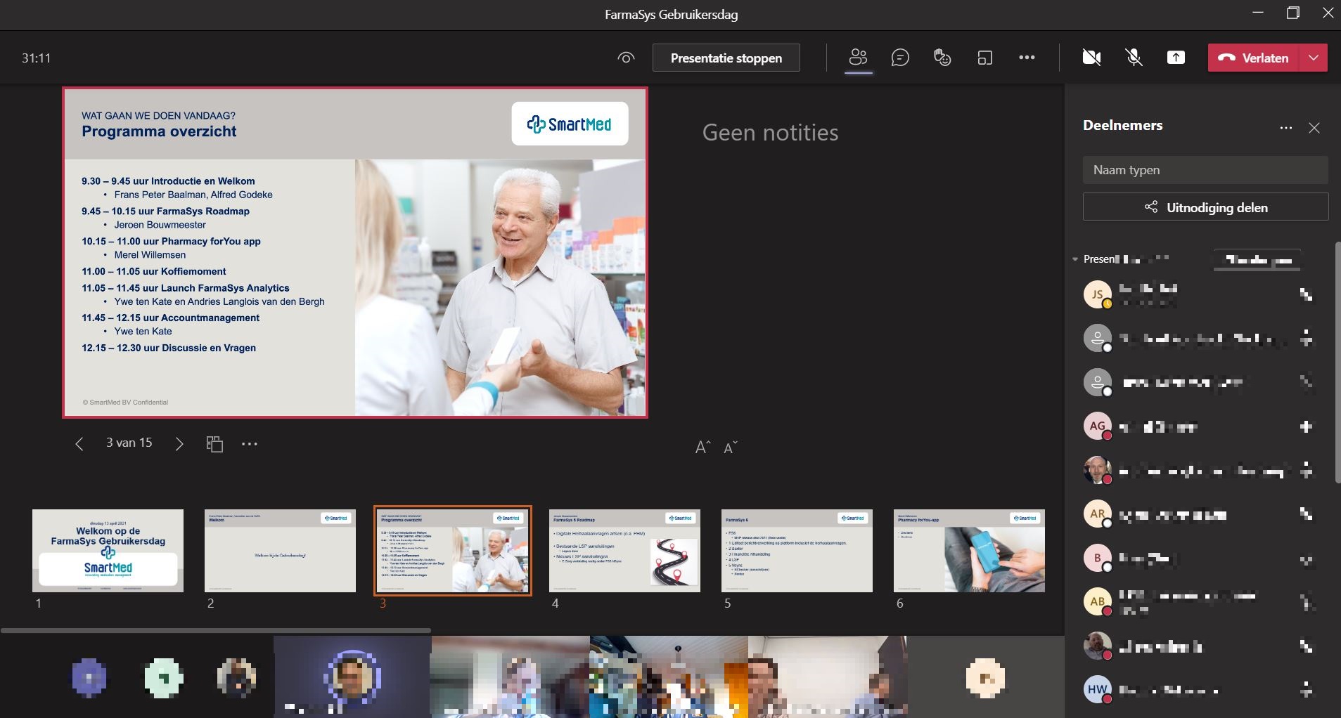Minimize the FarmaSys Gebruikersdag window
The width and height of the screenshot is (1341, 718).
coord(1258,13)
